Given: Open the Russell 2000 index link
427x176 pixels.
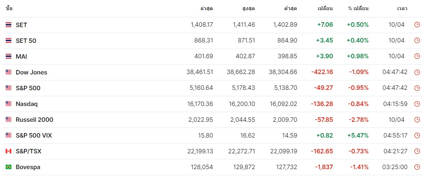Looking at the screenshot, I should click(x=34, y=119).
